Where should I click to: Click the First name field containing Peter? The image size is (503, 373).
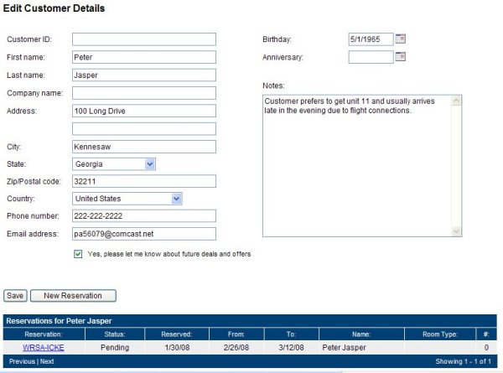pos(144,57)
